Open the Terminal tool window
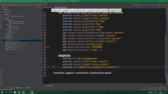Screen dimensions: 168x94 5,88
